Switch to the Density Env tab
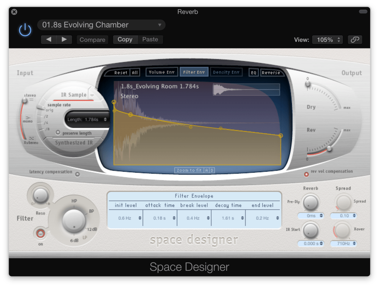379x287 pixels. (226, 72)
